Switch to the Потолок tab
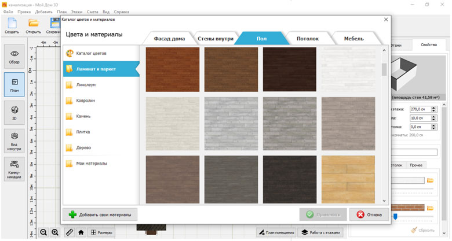This screenshot has height=241, width=452. pyautogui.click(x=308, y=39)
